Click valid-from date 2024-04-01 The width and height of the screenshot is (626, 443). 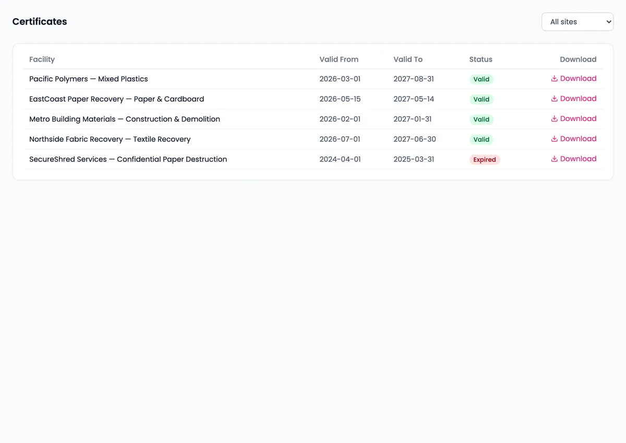tap(340, 159)
